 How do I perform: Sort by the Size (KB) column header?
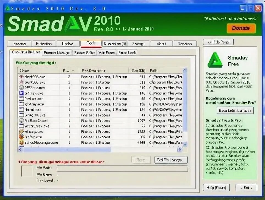click(138, 71)
